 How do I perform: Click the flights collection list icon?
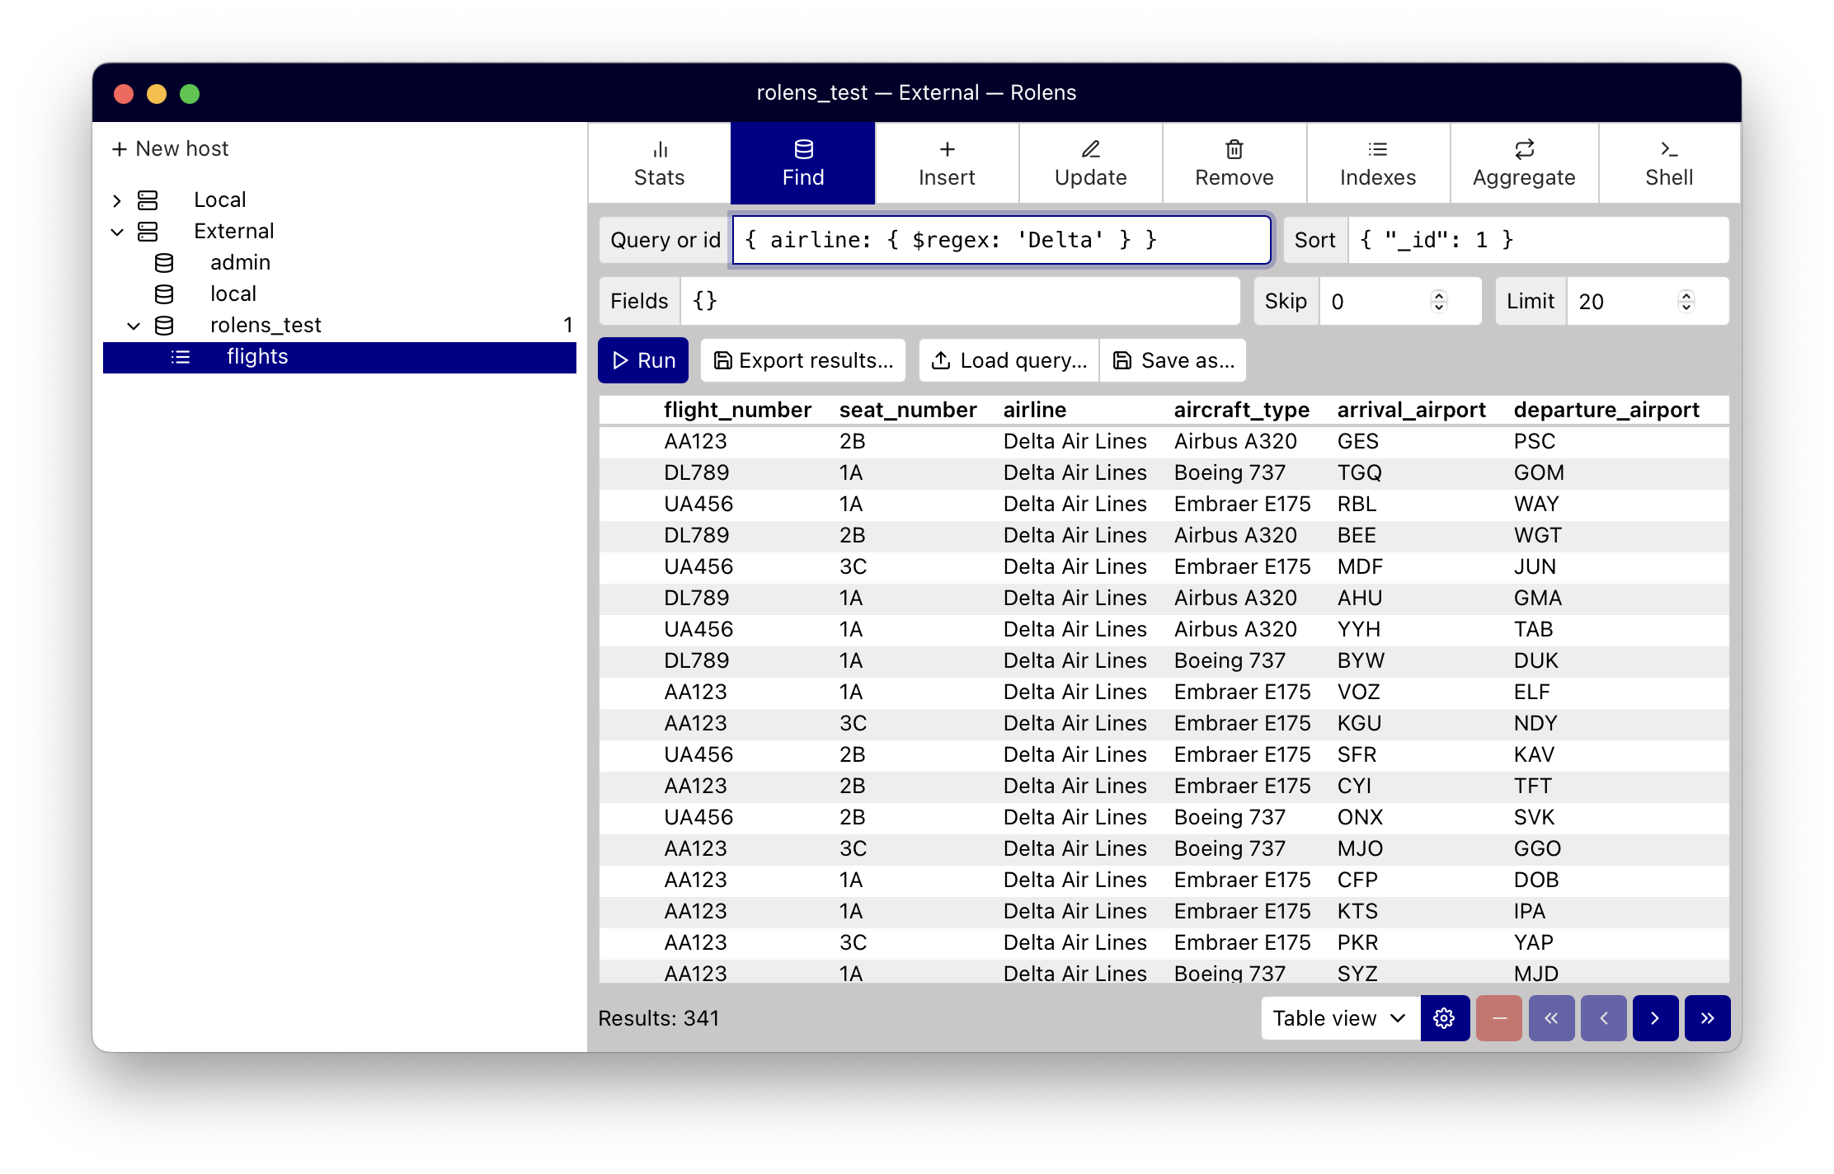point(181,357)
